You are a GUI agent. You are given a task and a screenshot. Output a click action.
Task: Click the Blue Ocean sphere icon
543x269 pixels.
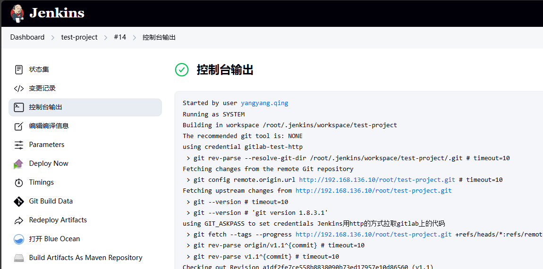click(x=19, y=239)
